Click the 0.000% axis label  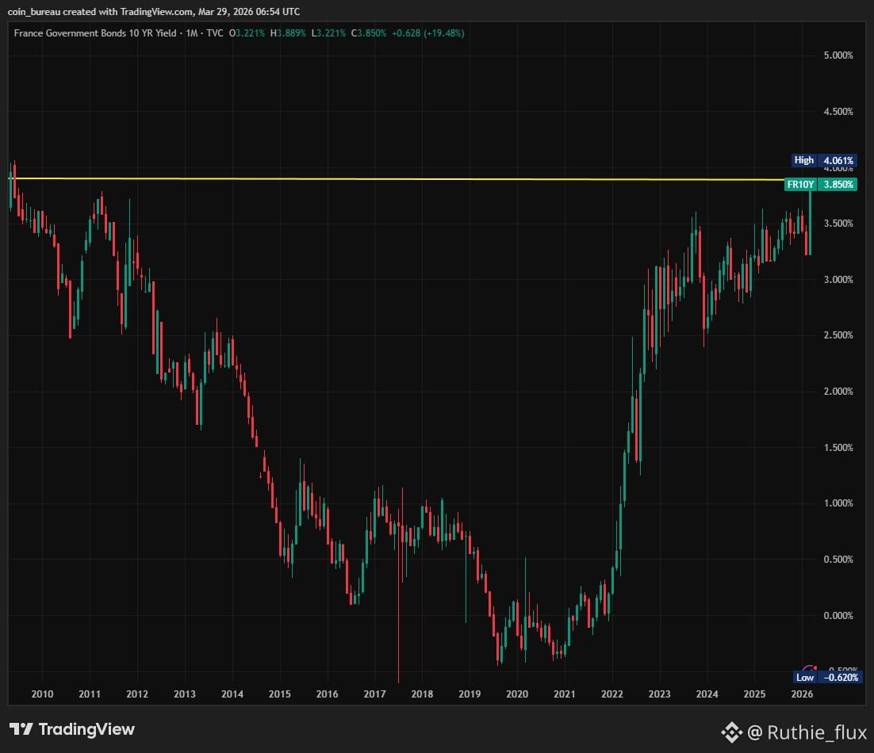pos(838,615)
